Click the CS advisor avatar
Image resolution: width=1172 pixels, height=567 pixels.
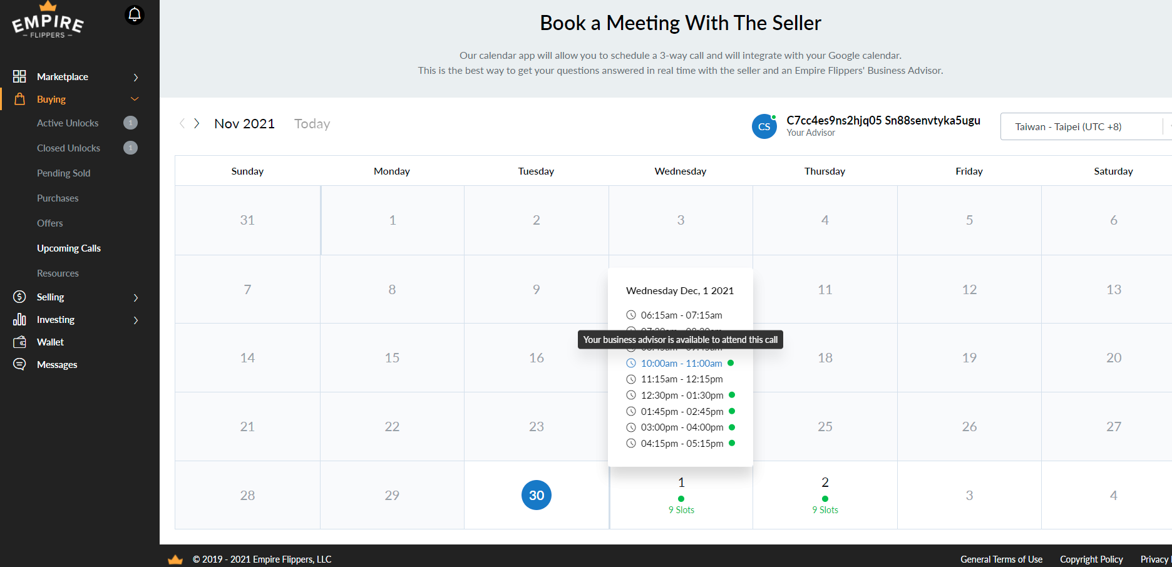pyautogui.click(x=764, y=126)
